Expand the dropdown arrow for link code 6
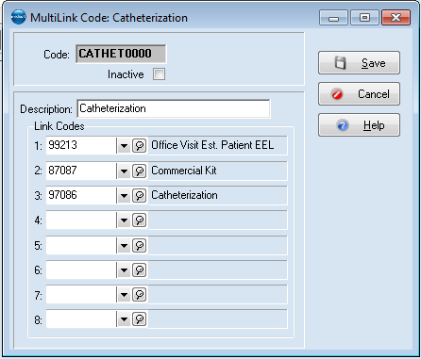Viewport: 421px width, 359px height. (x=124, y=269)
